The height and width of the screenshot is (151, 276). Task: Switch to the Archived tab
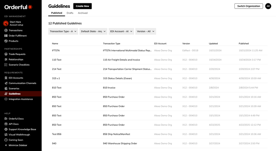pyautogui.click(x=82, y=13)
